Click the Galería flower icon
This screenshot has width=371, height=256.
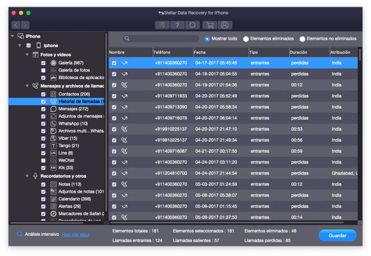pos(54,63)
